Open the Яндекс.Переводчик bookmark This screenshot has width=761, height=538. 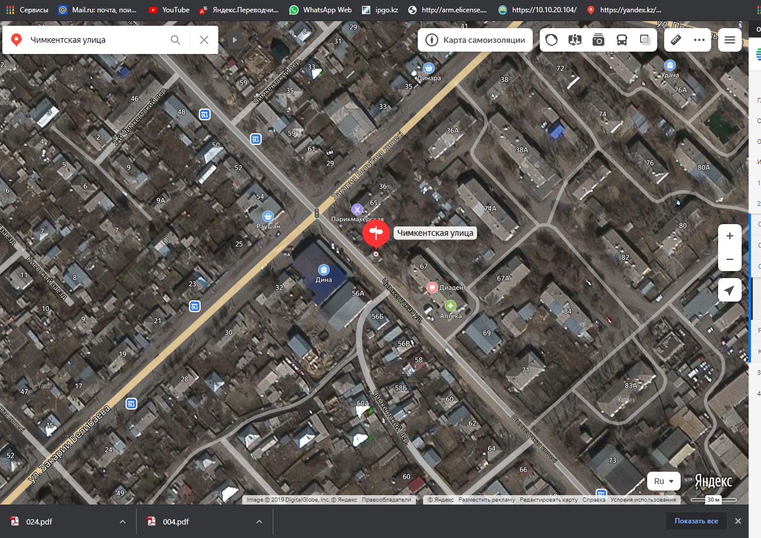pyautogui.click(x=239, y=10)
